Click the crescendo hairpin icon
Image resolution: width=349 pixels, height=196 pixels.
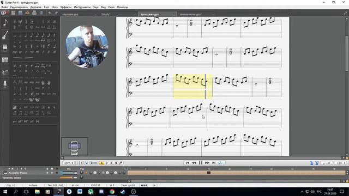17,58
